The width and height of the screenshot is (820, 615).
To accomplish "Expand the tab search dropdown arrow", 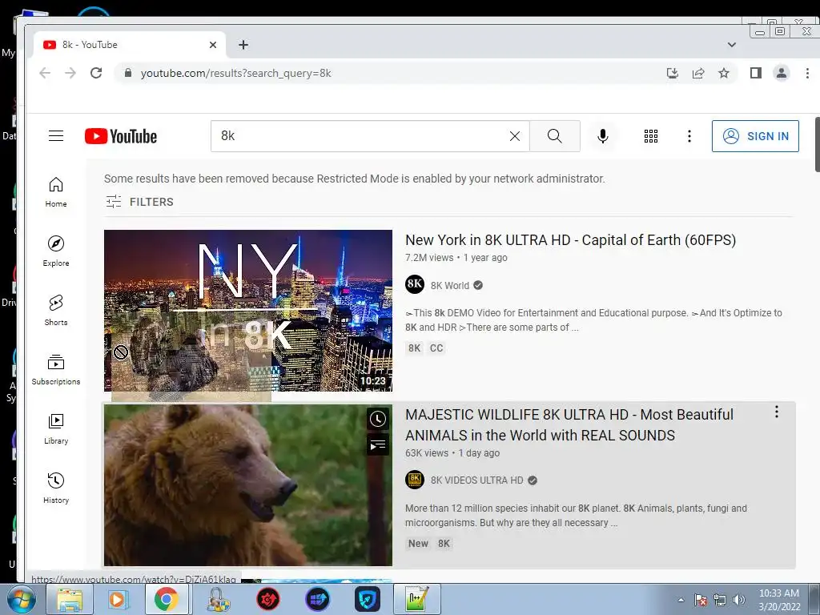I will pyautogui.click(x=732, y=45).
